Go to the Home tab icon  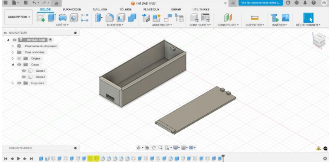56,3
